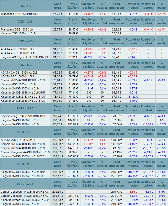
Task: Click the 26,78 € price cell
Action: coord(58,29)
